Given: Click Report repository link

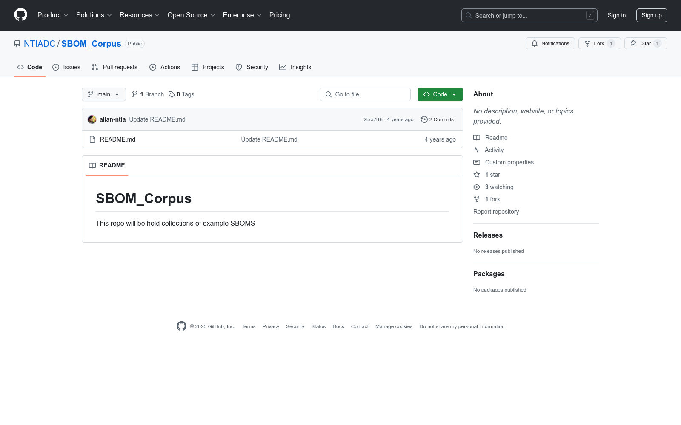Looking at the screenshot, I should [x=496, y=212].
